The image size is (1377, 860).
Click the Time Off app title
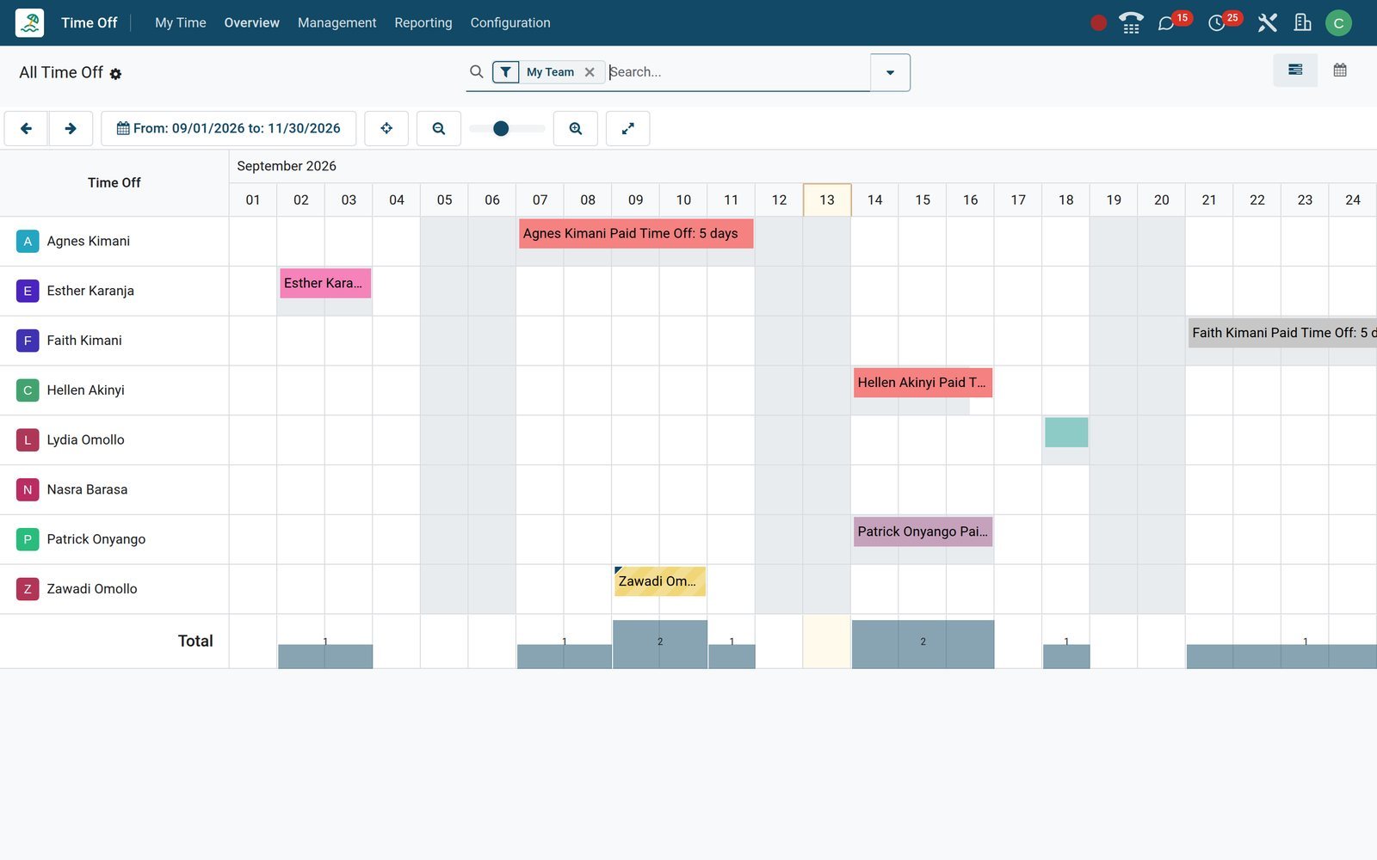[90, 22]
